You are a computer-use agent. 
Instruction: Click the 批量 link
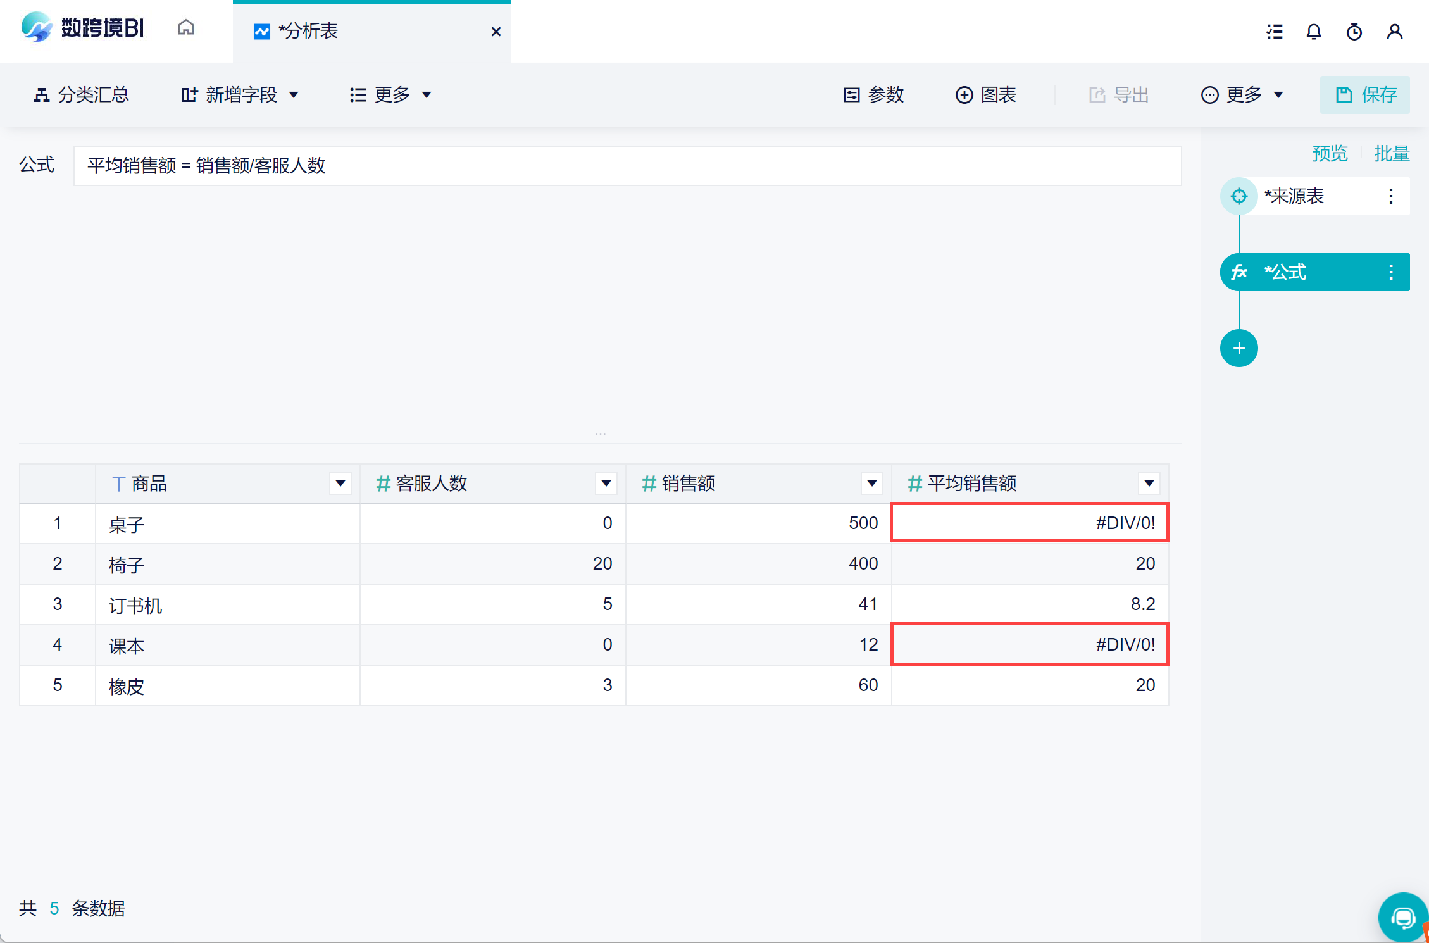tap(1391, 153)
